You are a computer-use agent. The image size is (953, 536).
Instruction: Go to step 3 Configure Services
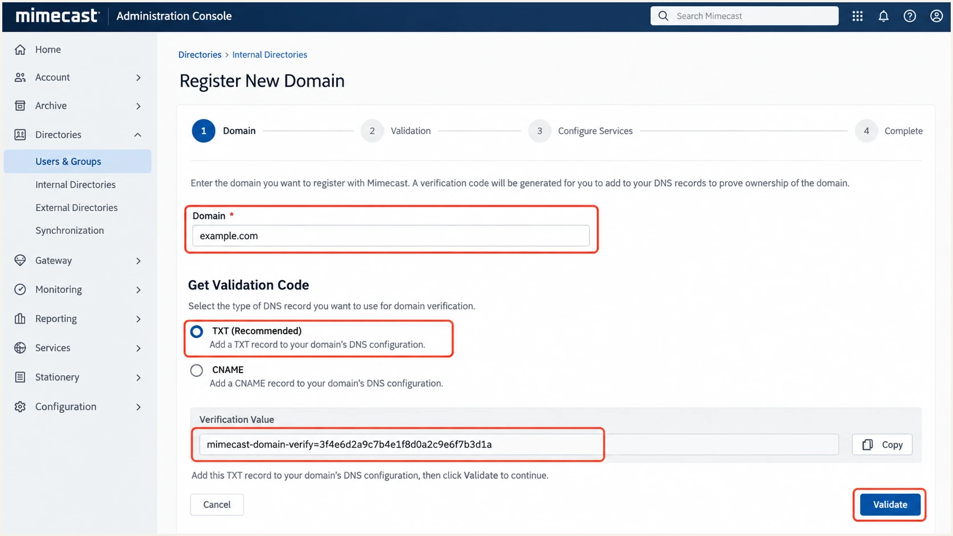coord(580,131)
